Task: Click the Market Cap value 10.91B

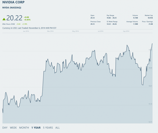Action: 150,18
